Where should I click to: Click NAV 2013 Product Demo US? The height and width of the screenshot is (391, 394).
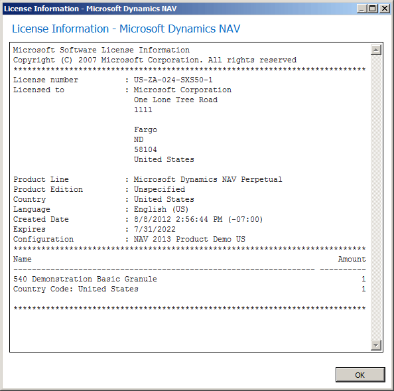tap(190, 239)
